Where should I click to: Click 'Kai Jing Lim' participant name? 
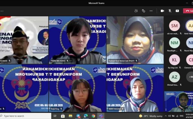point(173,68)
